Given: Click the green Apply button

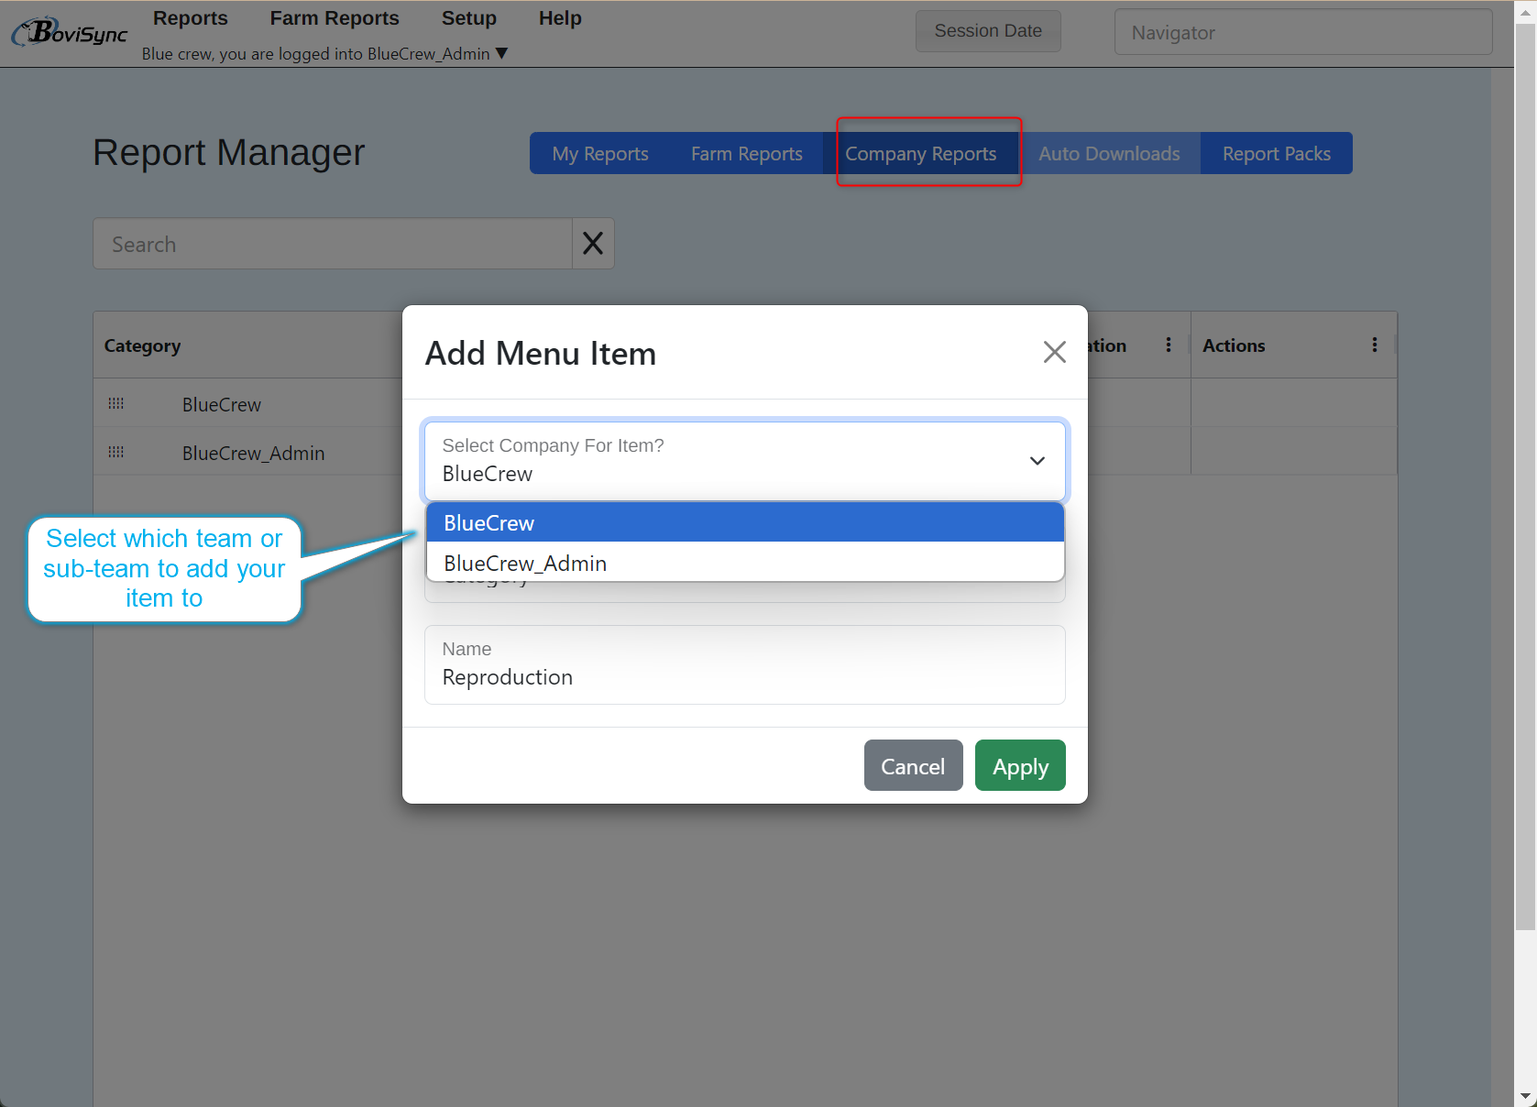Looking at the screenshot, I should 1020,765.
